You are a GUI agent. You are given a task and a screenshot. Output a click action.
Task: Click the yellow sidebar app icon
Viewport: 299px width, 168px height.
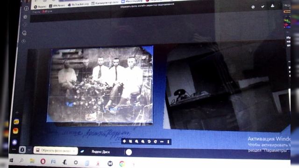pyautogui.click(x=16, y=122)
